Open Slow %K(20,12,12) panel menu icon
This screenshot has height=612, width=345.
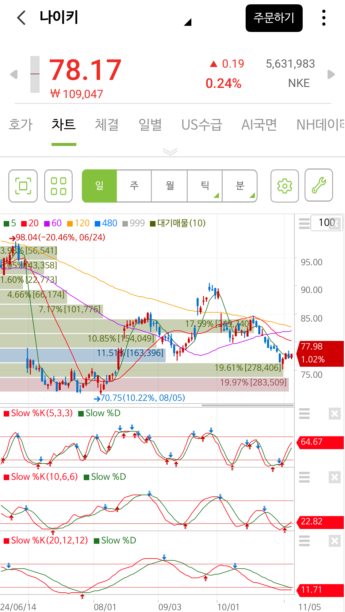304,541
